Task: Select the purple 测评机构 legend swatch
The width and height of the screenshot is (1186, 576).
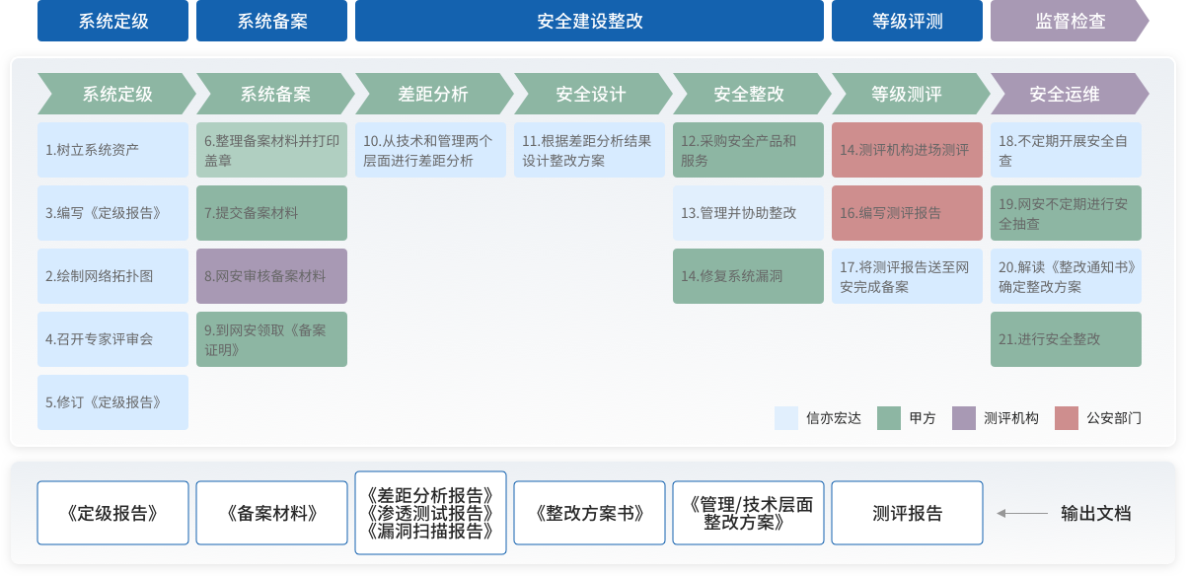Action: [x=964, y=418]
